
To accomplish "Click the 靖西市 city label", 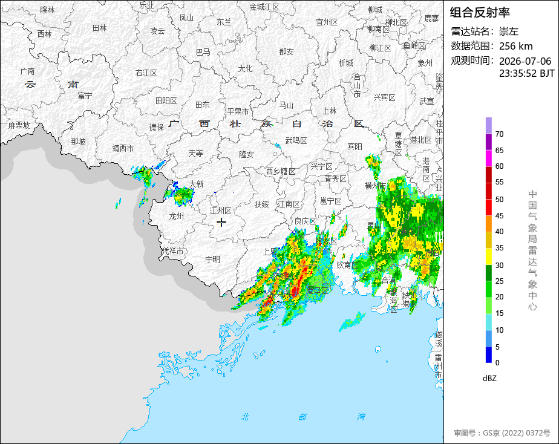I will 123,148.
